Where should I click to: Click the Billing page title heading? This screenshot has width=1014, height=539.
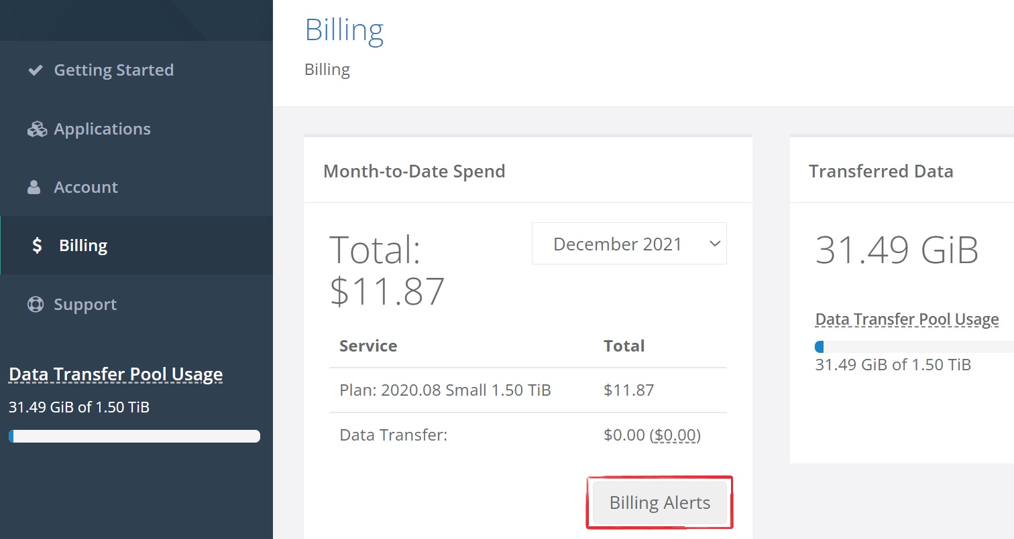click(x=344, y=30)
